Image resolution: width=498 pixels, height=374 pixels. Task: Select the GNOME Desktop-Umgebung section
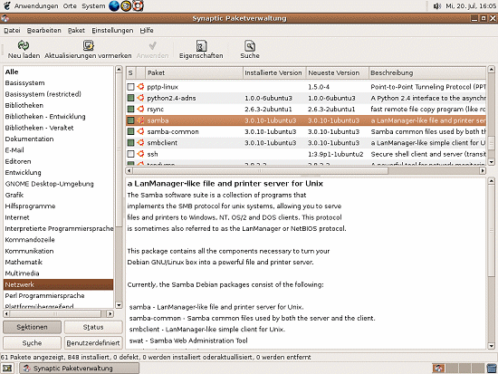(59, 184)
